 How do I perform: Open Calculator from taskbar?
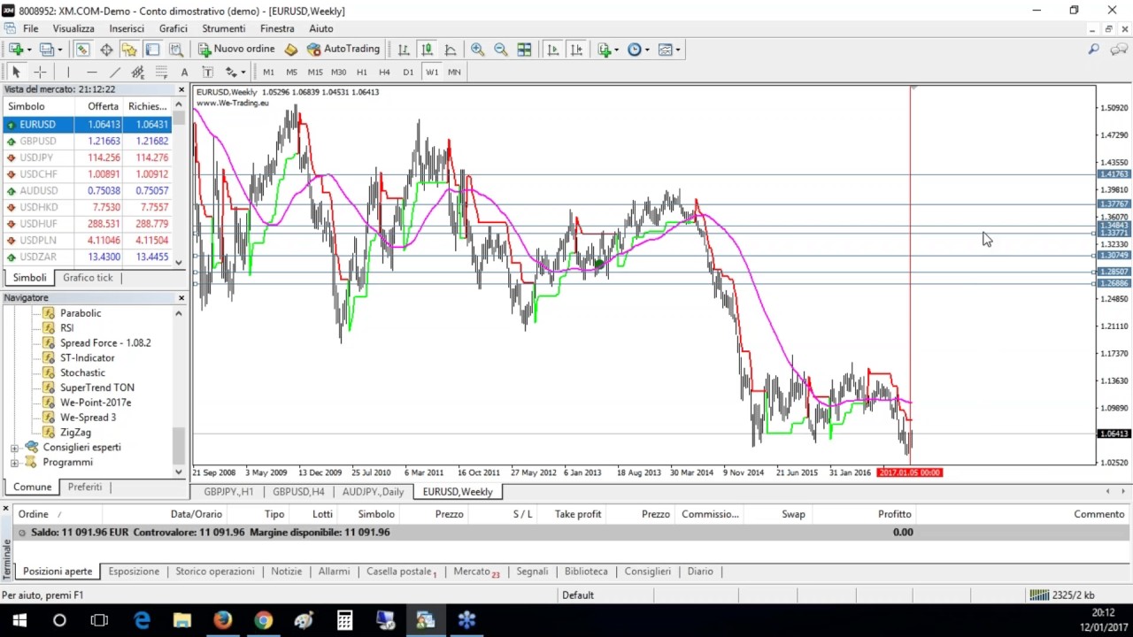344,621
